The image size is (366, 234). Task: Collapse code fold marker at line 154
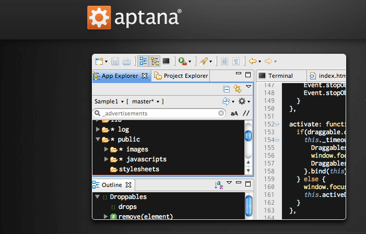pos(277,140)
